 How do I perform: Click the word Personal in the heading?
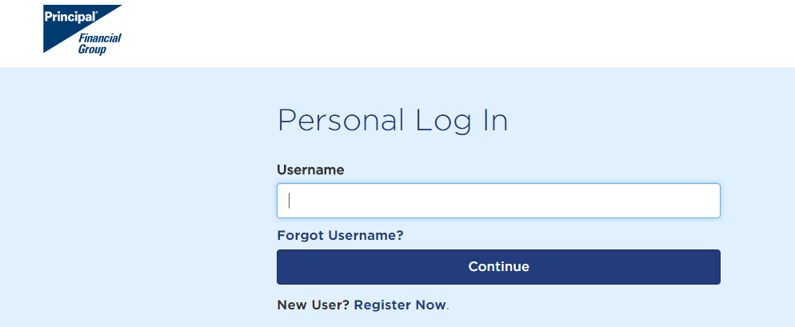341,121
